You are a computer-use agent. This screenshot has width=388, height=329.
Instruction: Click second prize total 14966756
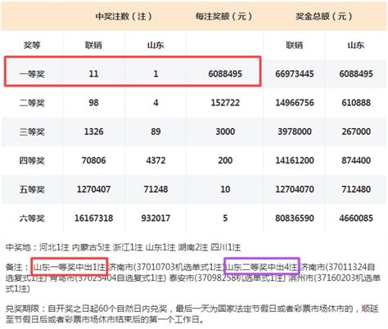[295, 103]
